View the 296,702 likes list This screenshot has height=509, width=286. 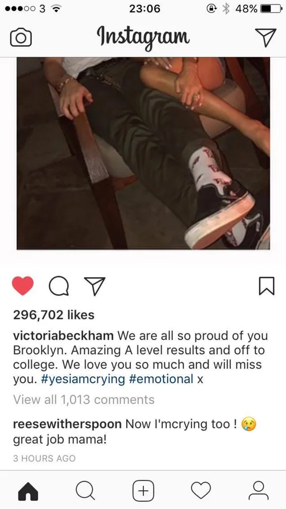[54, 314]
